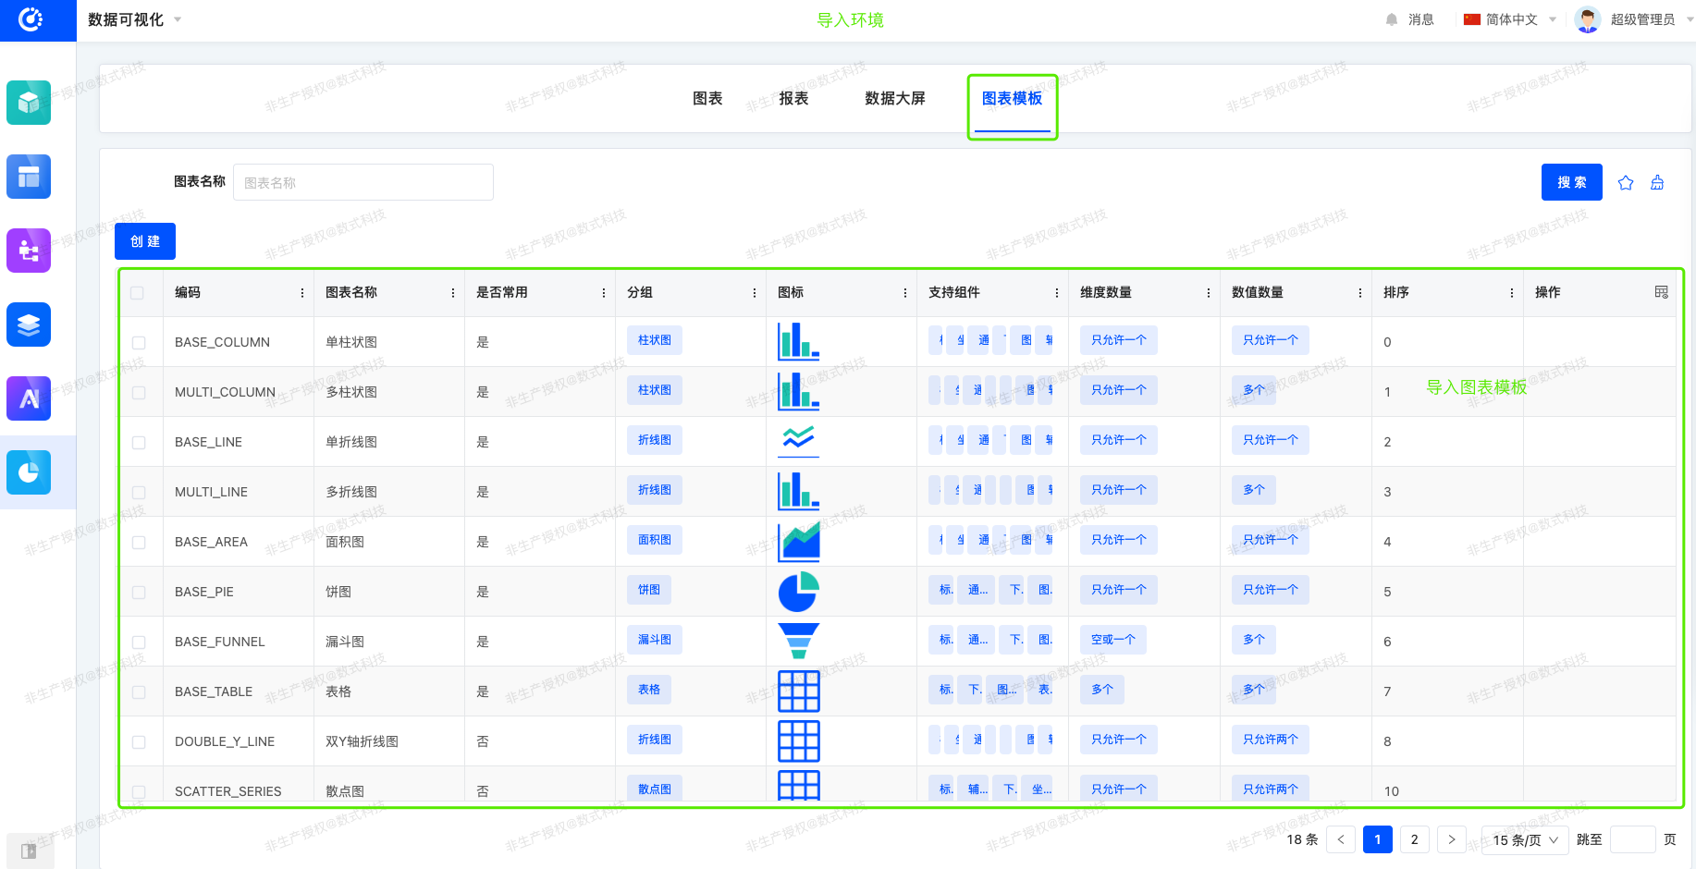Focus the 跳至 page jump input

pyautogui.click(x=1633, y=839)
